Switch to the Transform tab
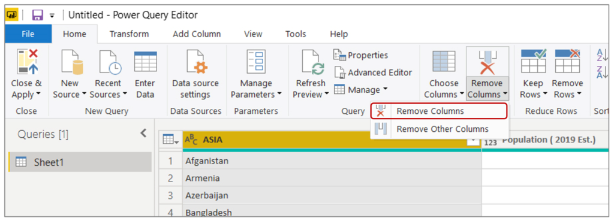The height and width of the screenshot is (221, 614). pos(130,34)
